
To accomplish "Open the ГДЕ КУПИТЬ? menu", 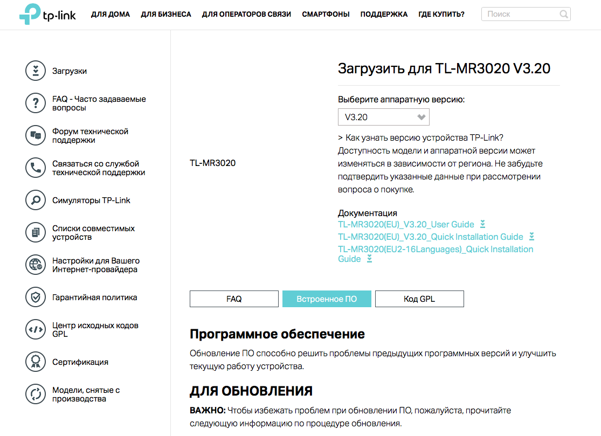I will tap(441, 14).
